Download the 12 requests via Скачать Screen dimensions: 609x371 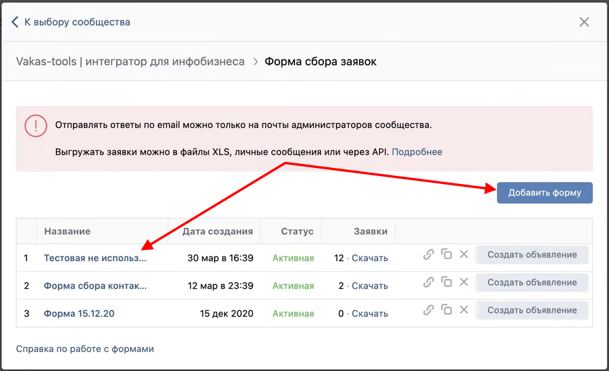(370, 258)
